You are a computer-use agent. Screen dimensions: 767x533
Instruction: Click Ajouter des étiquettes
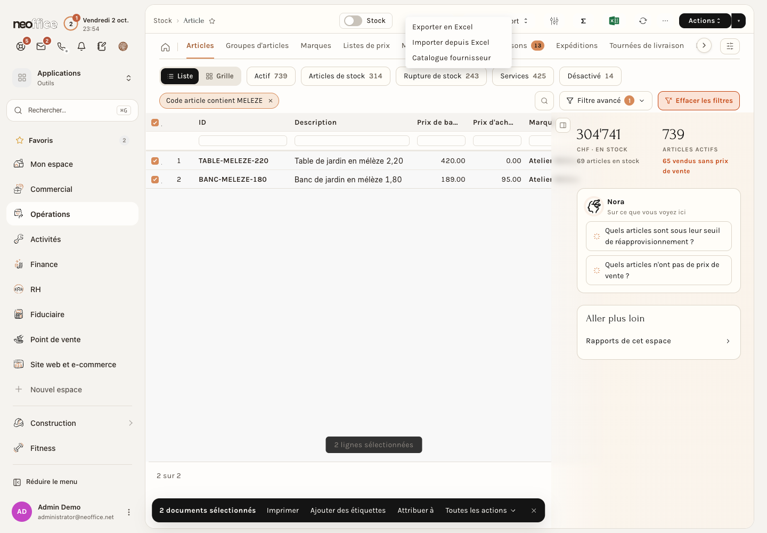[348, 511]
